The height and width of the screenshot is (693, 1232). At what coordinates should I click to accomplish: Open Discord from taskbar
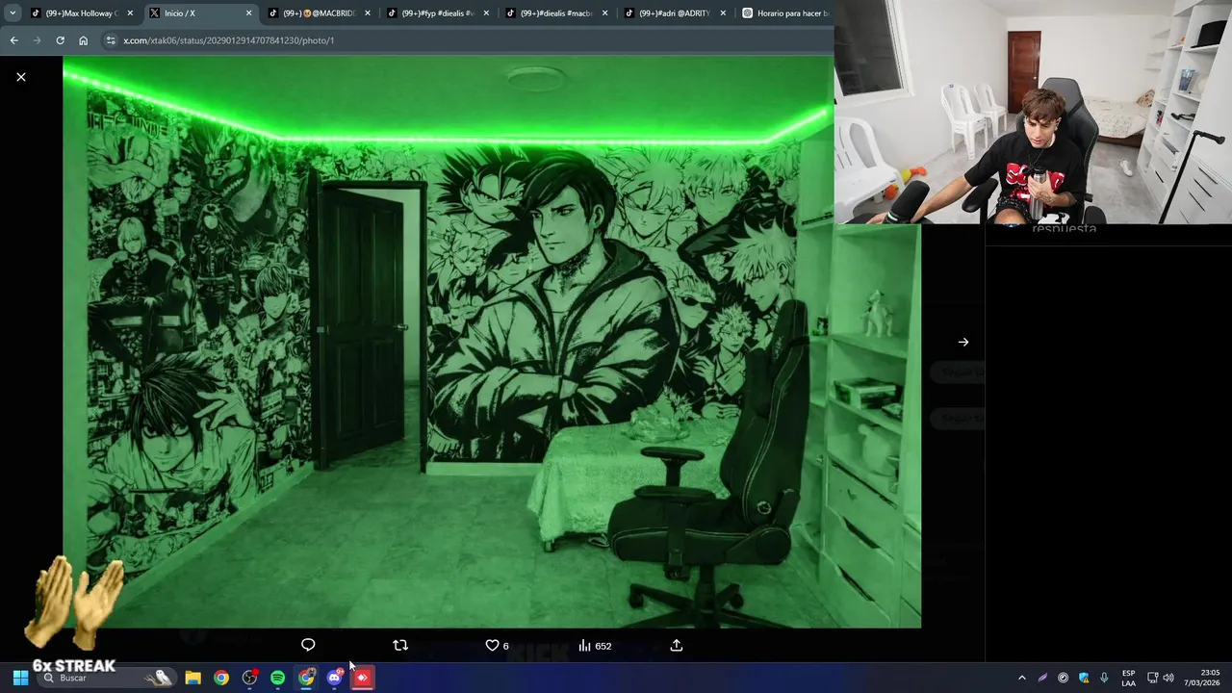pyautogui.click(x=334, y=678)
